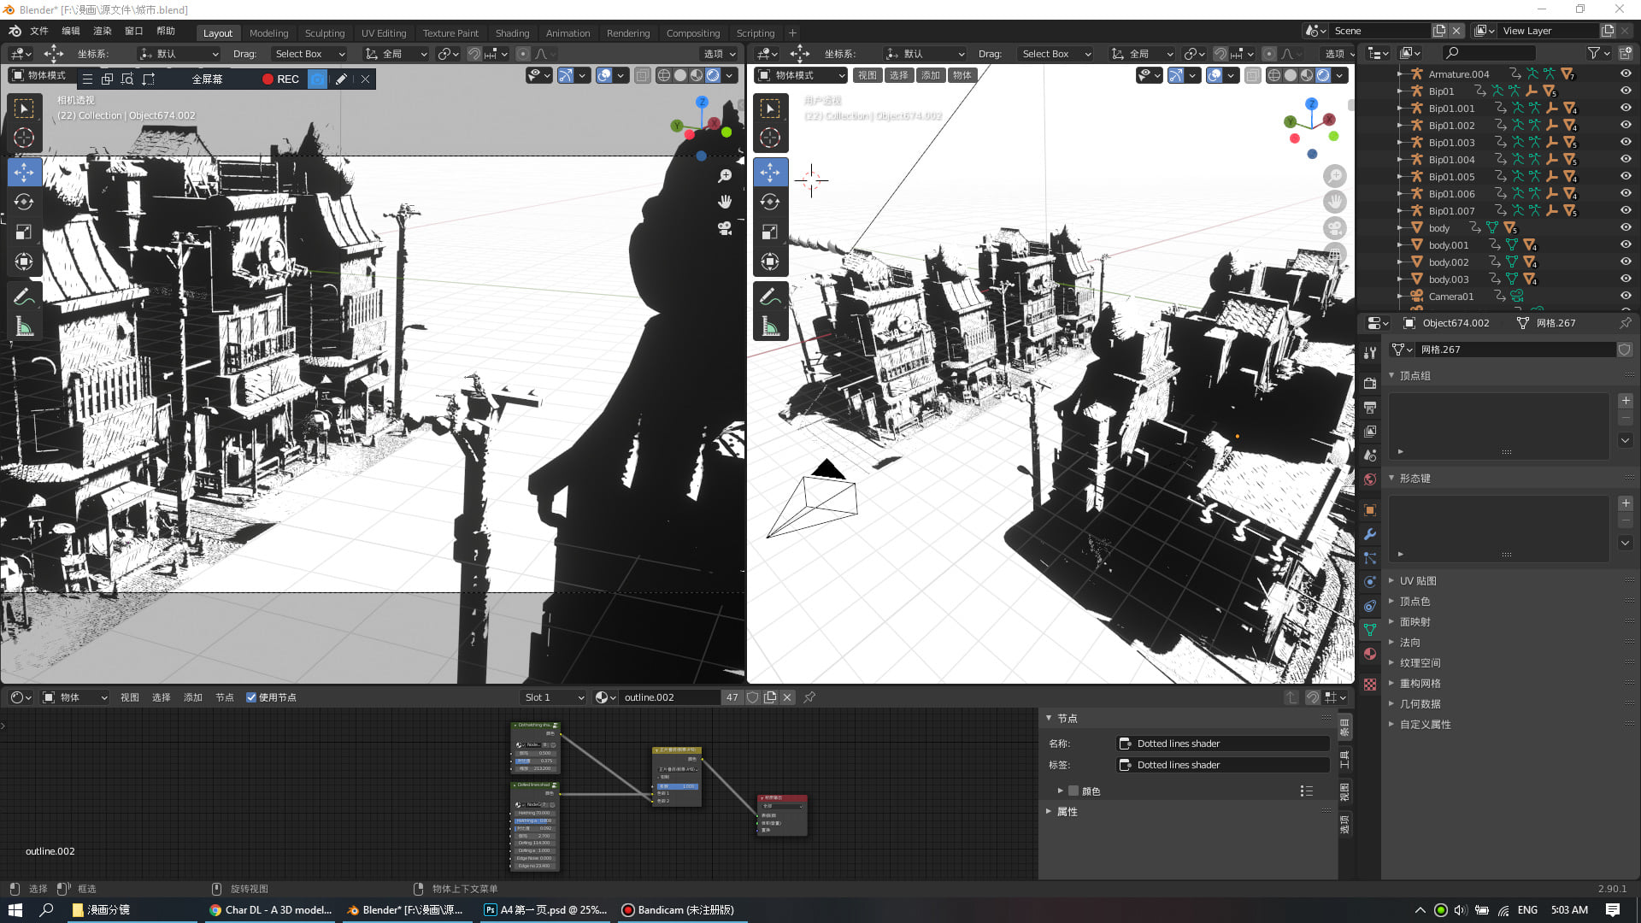
Task: Open the object mode dropdown in right viewport
Action: click(x=801, y=75)
